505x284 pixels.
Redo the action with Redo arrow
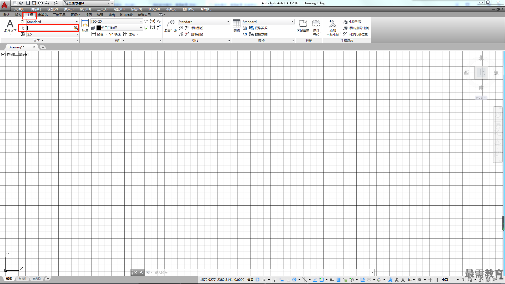56,3
